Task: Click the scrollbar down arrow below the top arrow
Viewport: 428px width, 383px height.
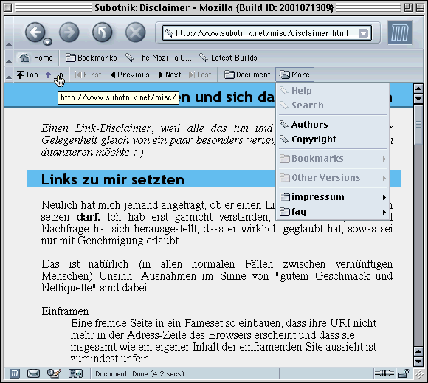Action: 418,99
